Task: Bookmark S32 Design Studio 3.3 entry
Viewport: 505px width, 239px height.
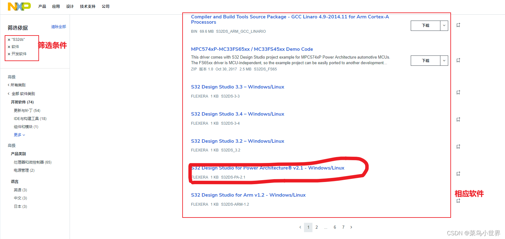Action: click(x=458, y=92)
